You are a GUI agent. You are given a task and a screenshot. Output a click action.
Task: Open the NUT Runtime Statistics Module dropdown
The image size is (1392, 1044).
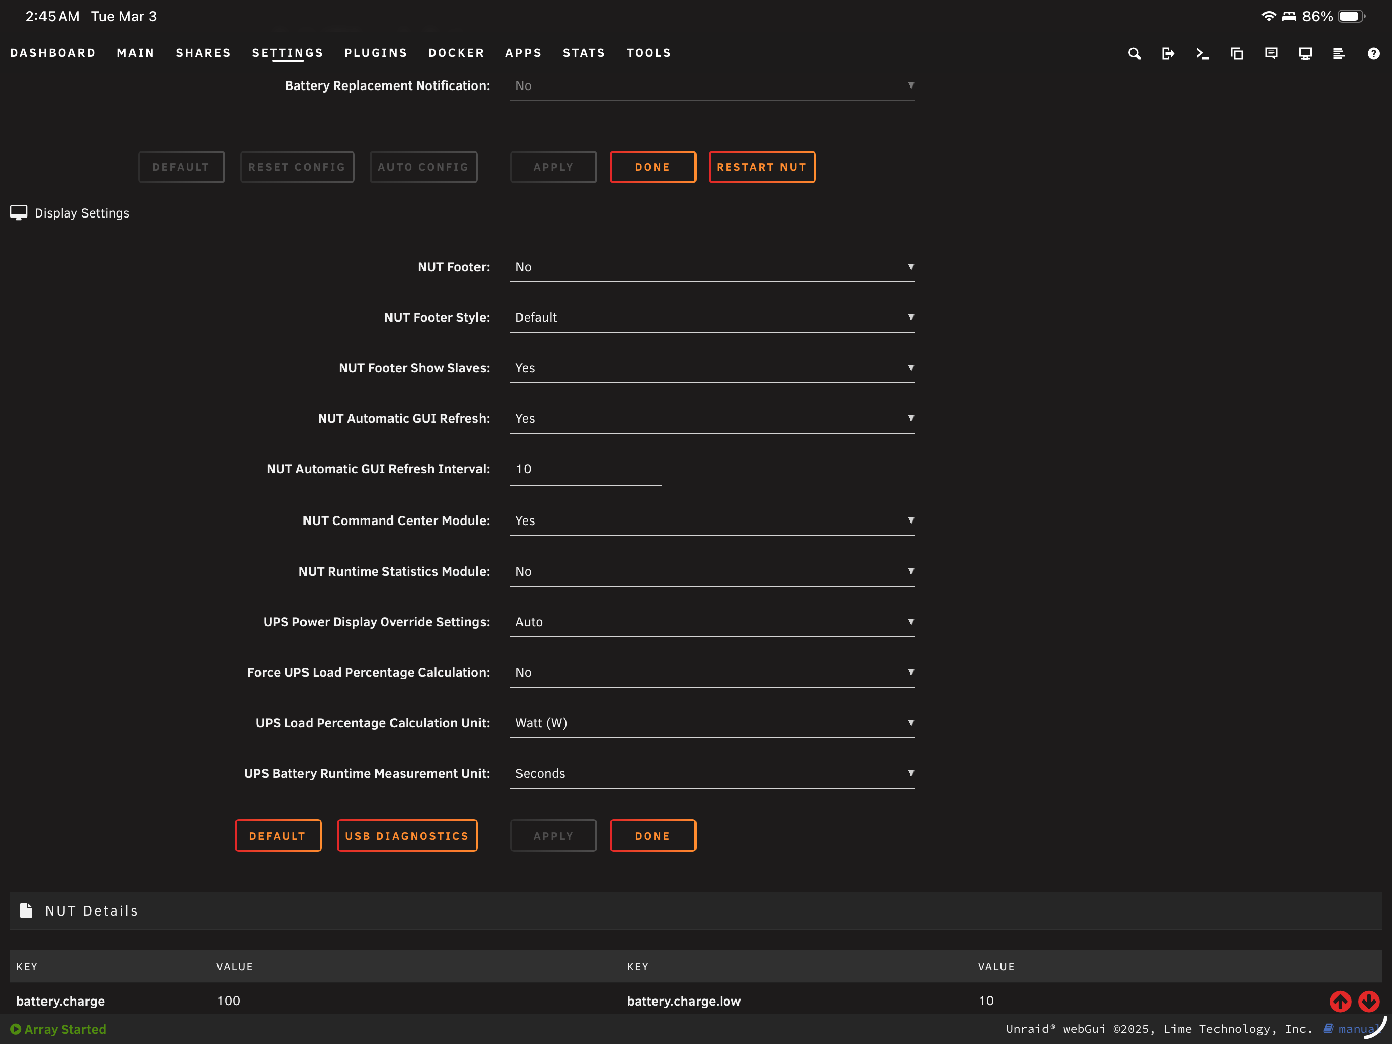[x=712, y=572]
